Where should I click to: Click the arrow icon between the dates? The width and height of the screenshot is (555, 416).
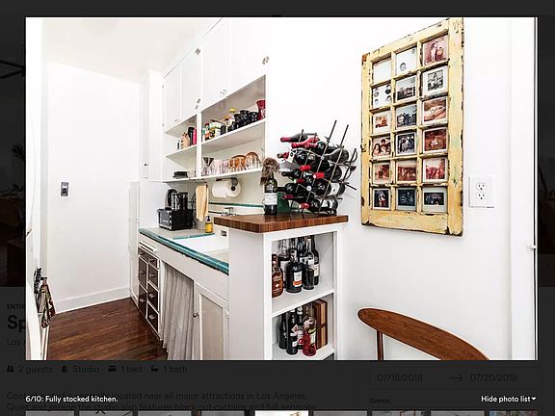[x=456, y=377]
